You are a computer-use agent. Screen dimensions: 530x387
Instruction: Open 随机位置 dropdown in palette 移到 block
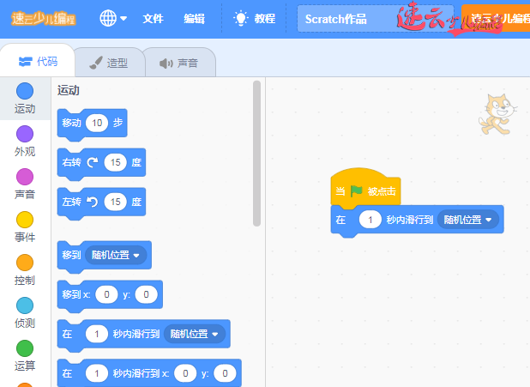116,255
